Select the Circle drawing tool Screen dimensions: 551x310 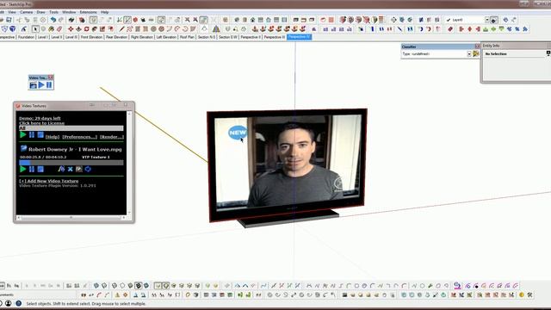coord(153,28)
